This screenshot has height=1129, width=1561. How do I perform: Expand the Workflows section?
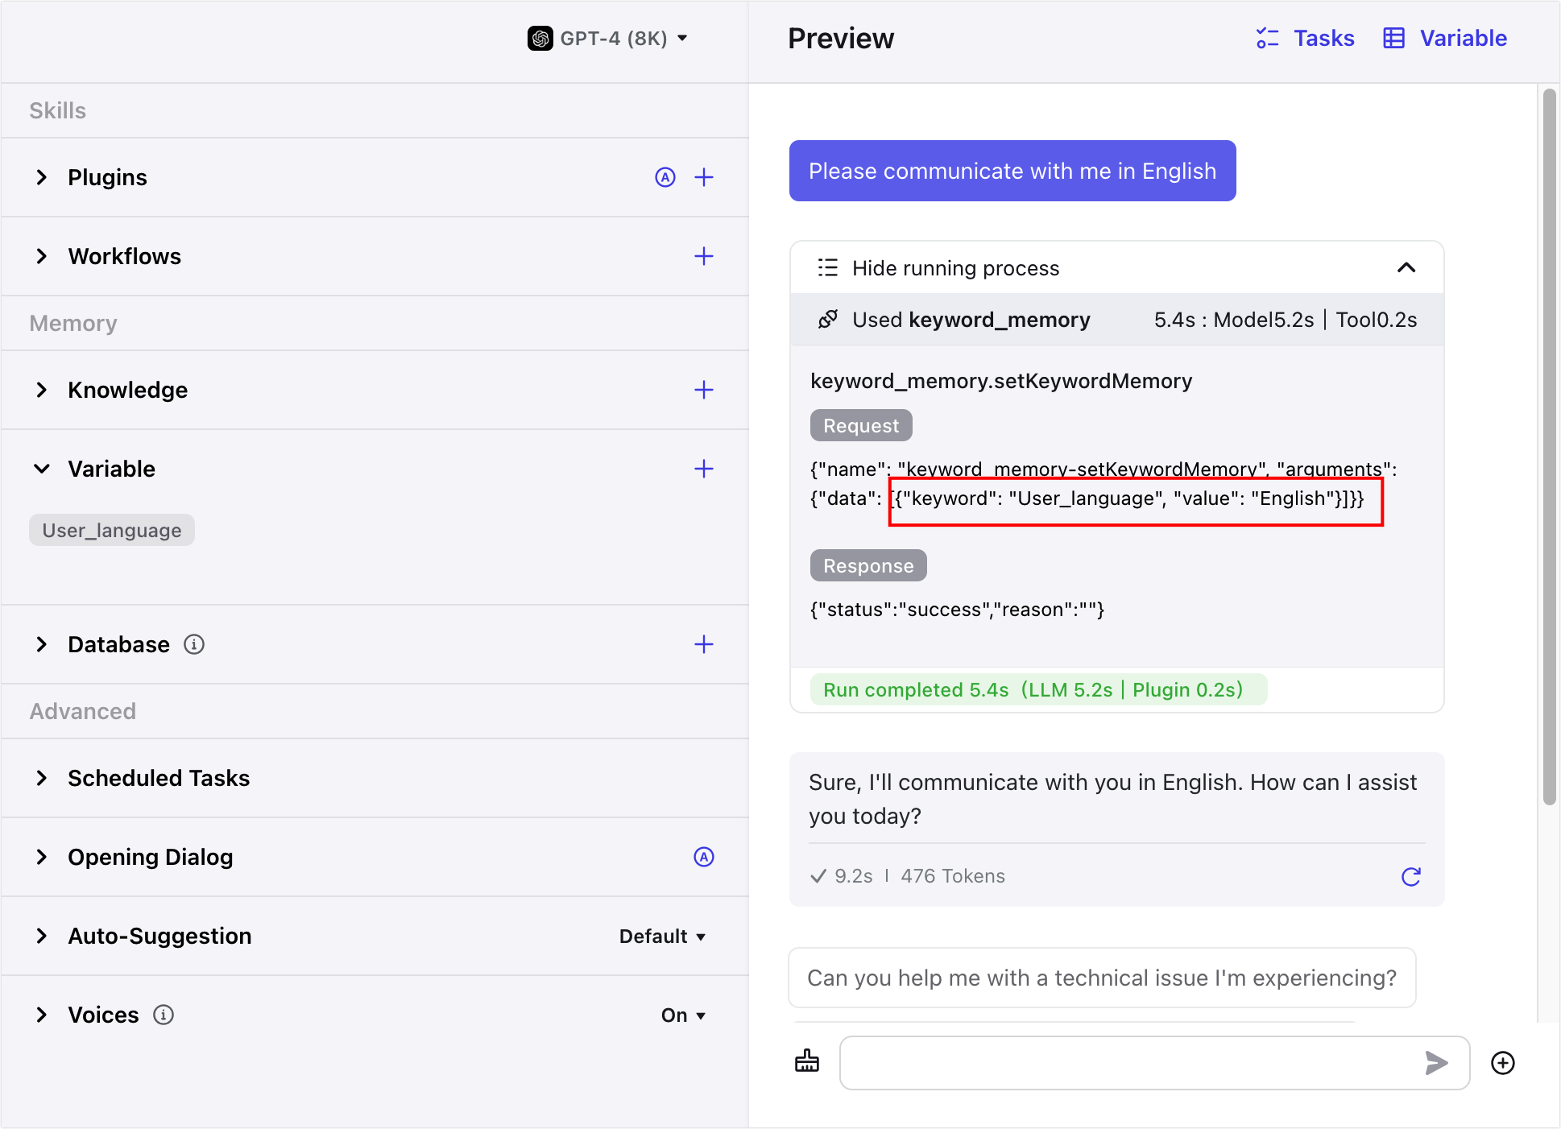[42, 256]
